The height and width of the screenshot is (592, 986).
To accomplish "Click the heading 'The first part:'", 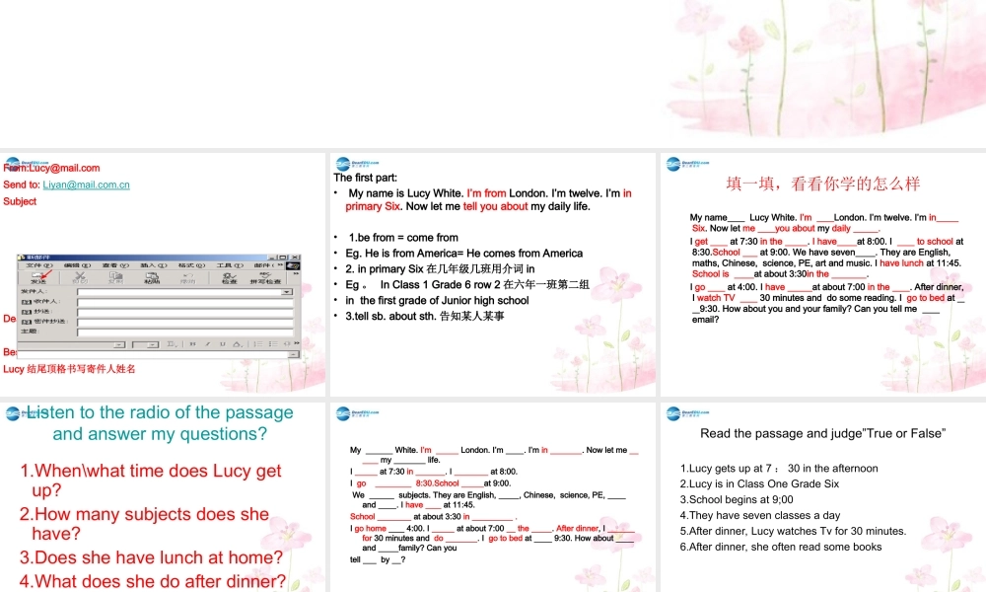I will pyautogui.click(x=366, y=178).
